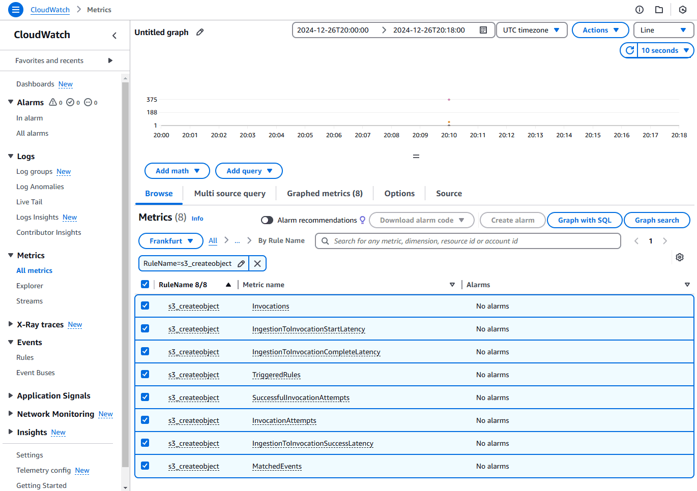Open All metrics in sidebar
697x491 pixels.
[35, 270]
